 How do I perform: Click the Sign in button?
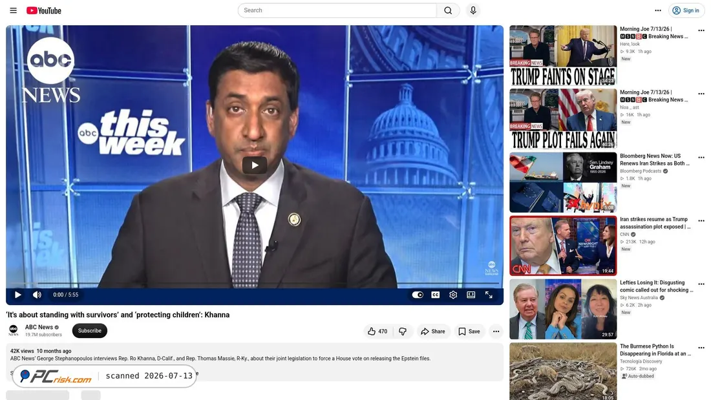click(686, 10)
